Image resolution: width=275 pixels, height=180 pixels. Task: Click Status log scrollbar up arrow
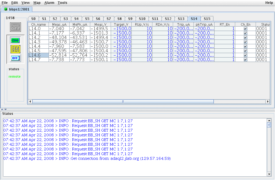click(x=269, y=121)
